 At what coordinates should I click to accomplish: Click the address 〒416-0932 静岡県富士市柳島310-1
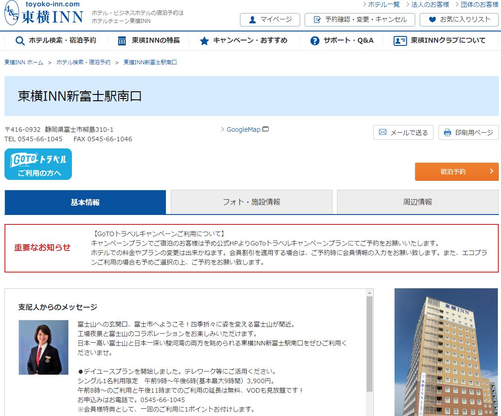point(59,130)
